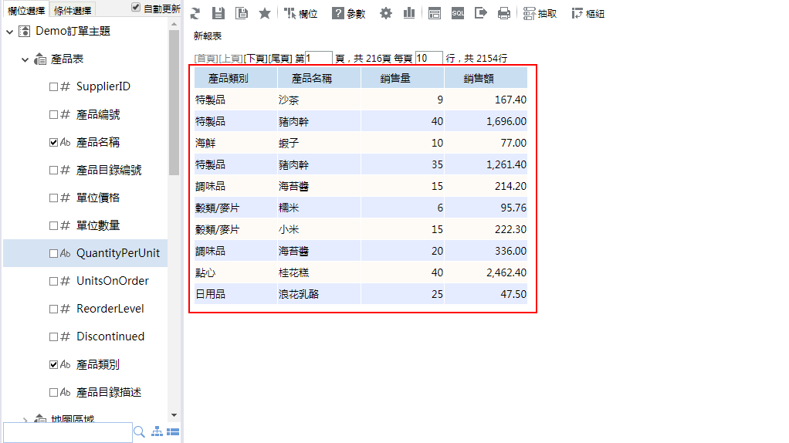Click the rows-per-page input field
The height and width of the screenshot is (443, 789).
tap(428, 59)
